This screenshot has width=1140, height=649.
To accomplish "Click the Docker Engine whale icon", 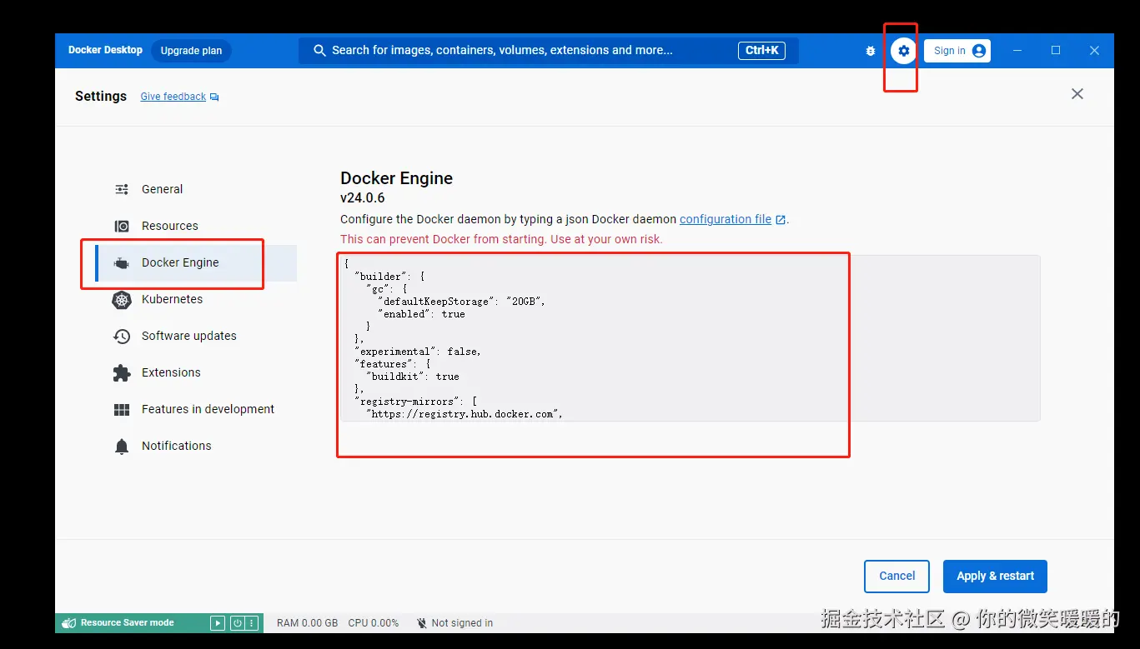I will point(122,263).
